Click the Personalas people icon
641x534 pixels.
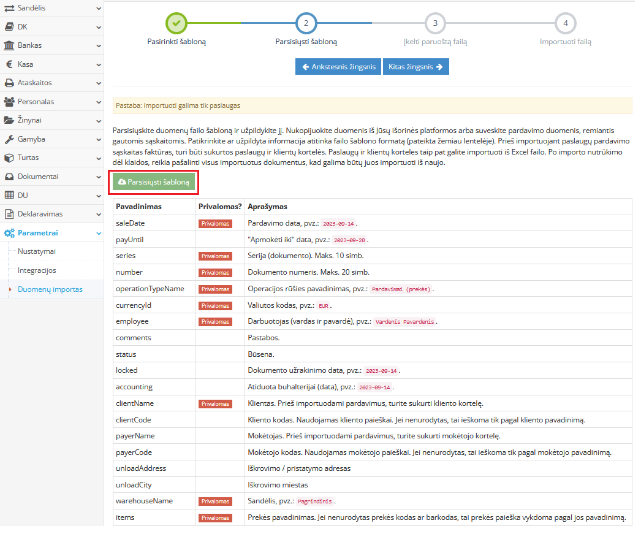pos(9,102)
